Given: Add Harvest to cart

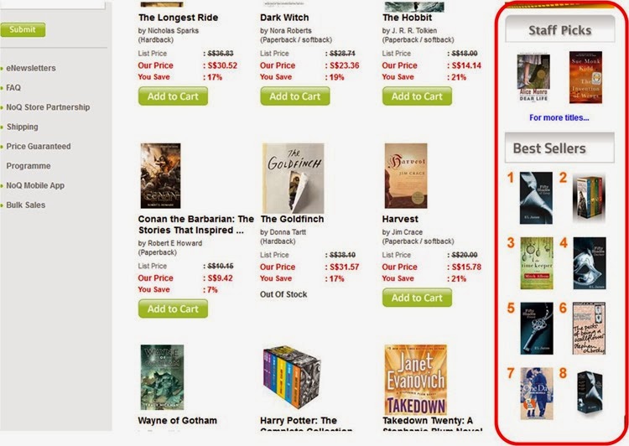Looking at the screenshot, I should click(417, 298).
